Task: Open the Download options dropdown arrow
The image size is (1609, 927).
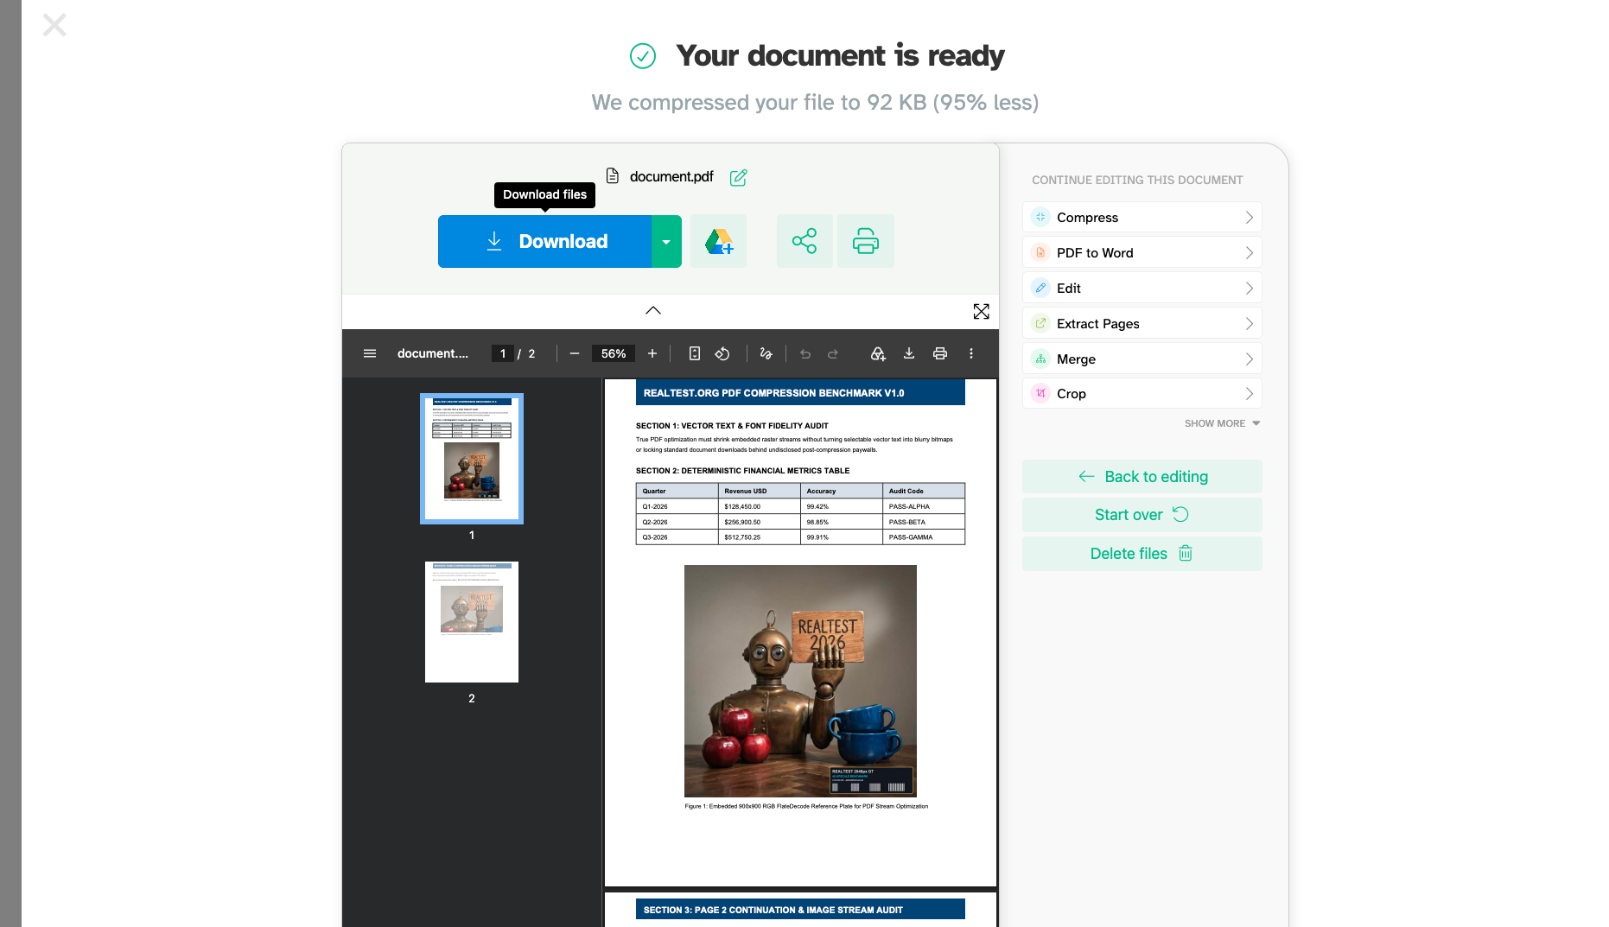Action: (x=666, y=241)
